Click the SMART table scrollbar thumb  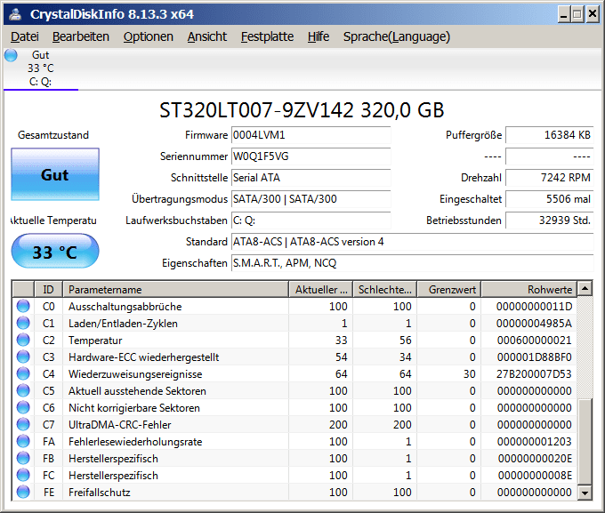(x=585, y=441)
